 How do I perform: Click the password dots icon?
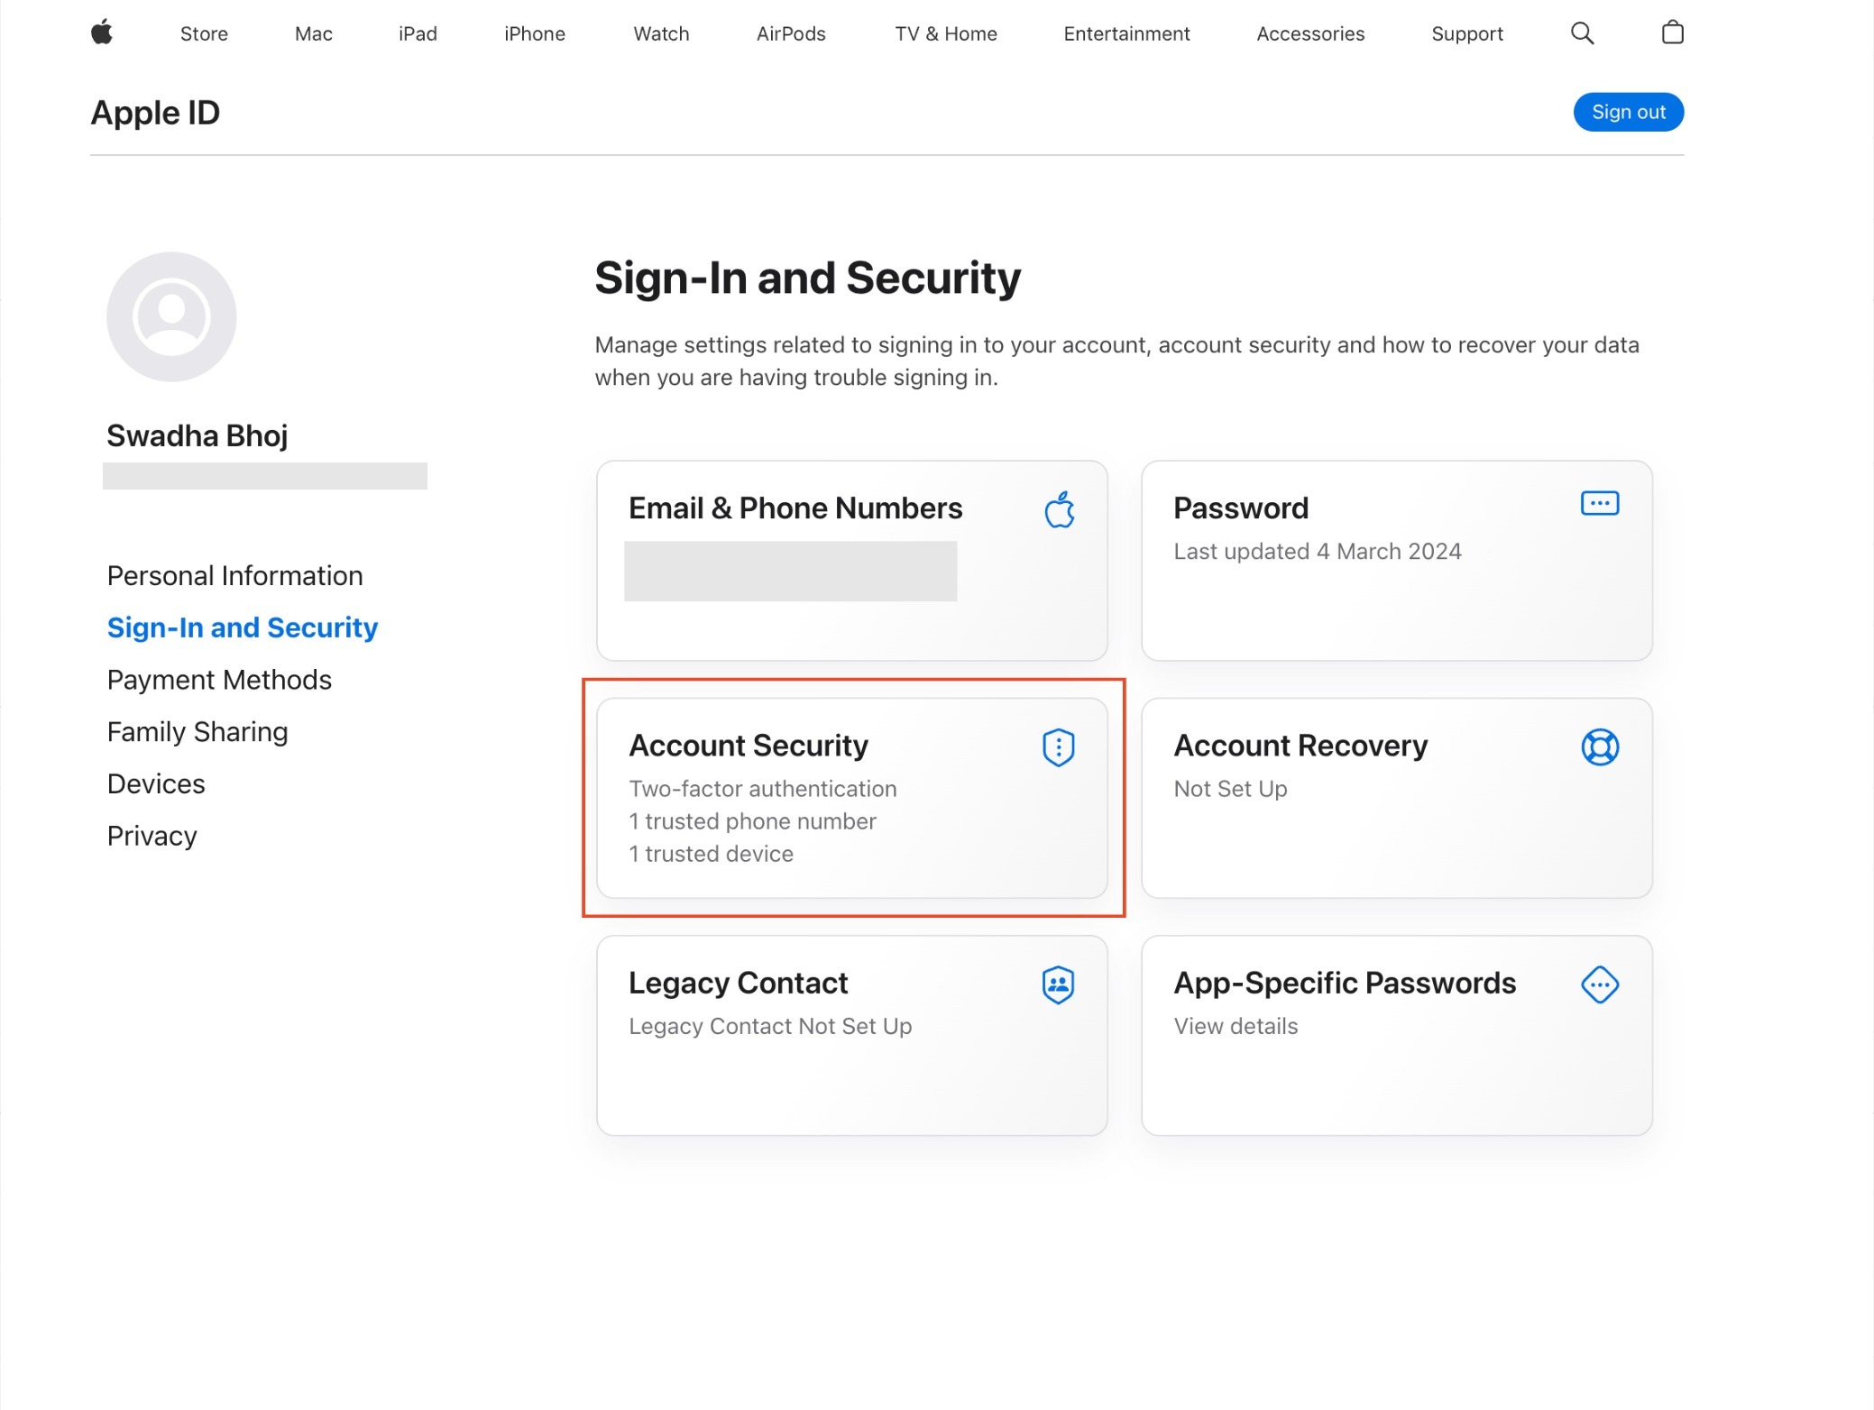[x=1599, y=503]
